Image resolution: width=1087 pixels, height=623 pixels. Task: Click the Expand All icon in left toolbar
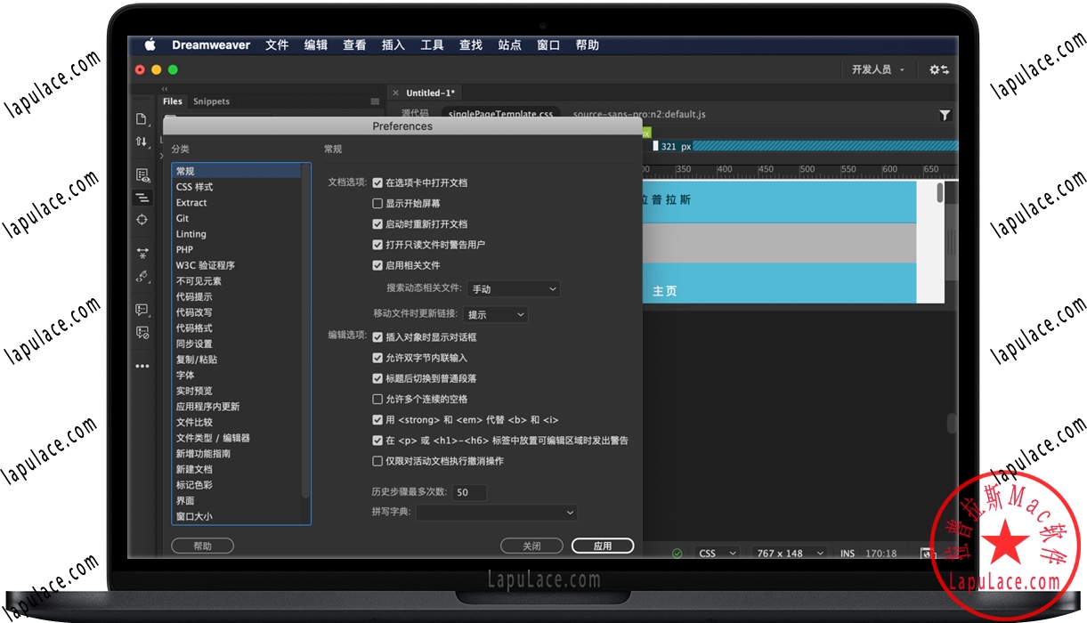[x=142, y=254]
